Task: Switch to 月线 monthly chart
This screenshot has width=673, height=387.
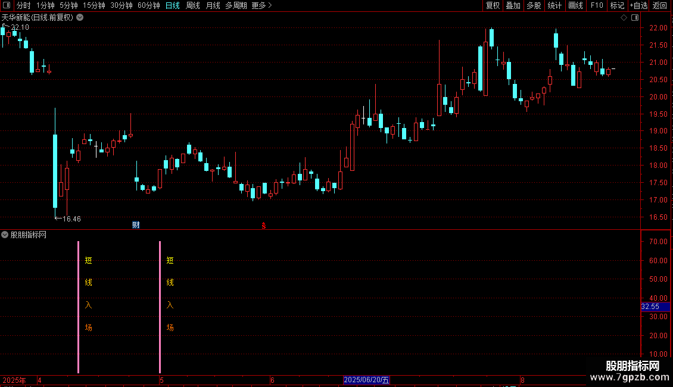Action: point(213,5)
